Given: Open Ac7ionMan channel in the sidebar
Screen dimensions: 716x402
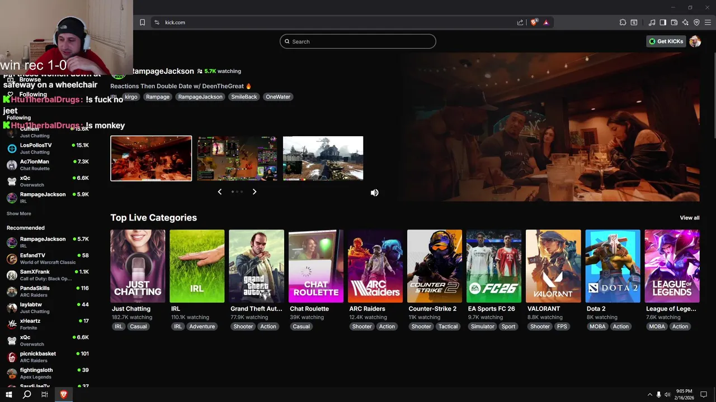Looking at the screenshot, I should [x=48, y=165].
